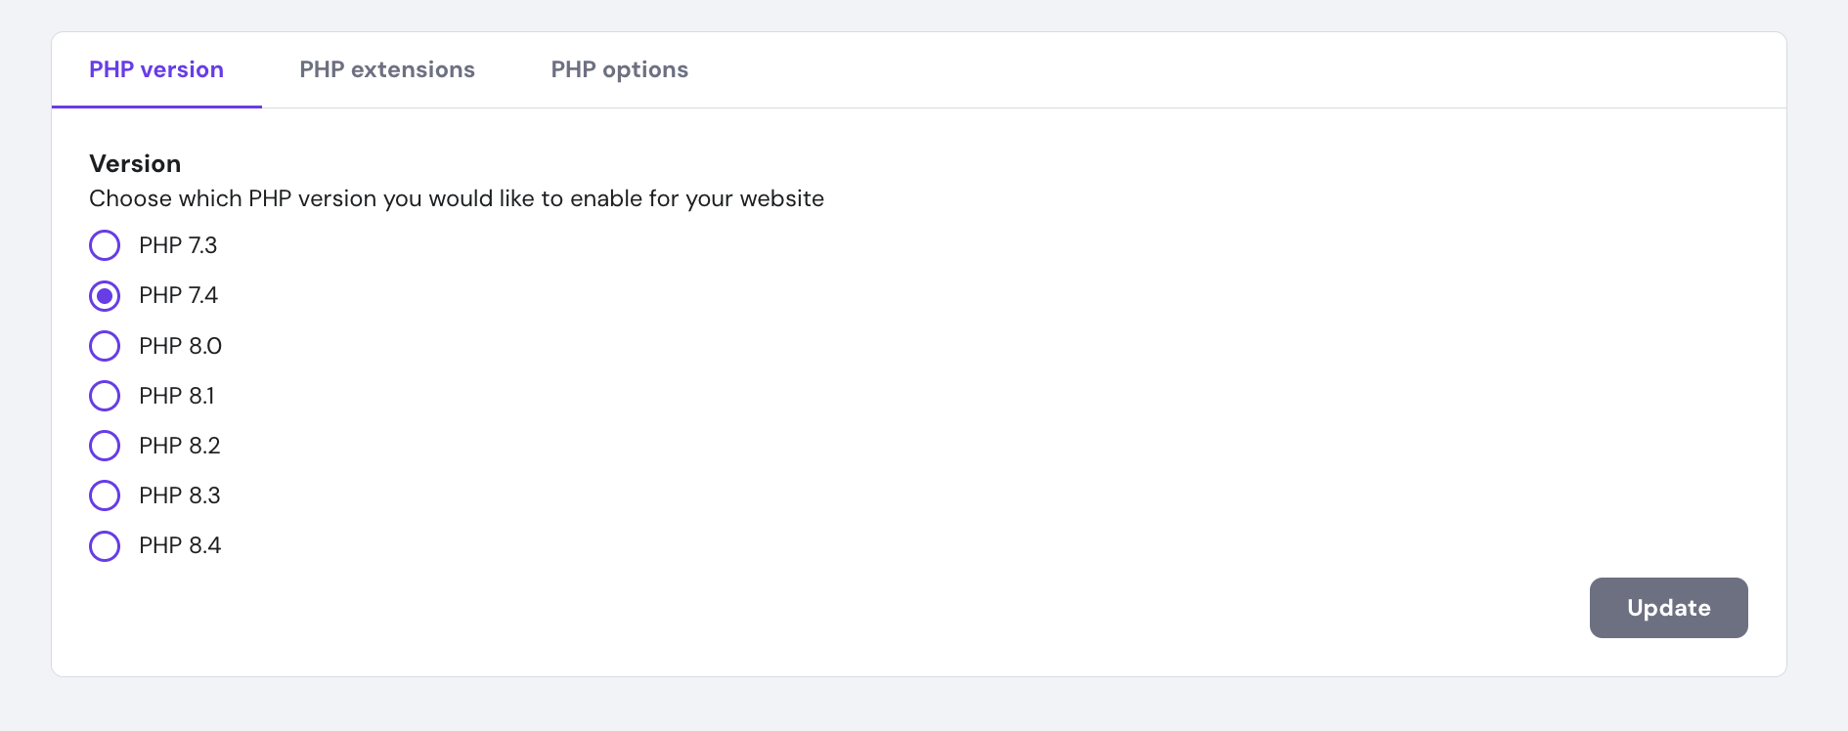Viewport: 1848px width, 731px height.
Task: Enable the PHP 8.1 radio button circle
Action: 105,396
